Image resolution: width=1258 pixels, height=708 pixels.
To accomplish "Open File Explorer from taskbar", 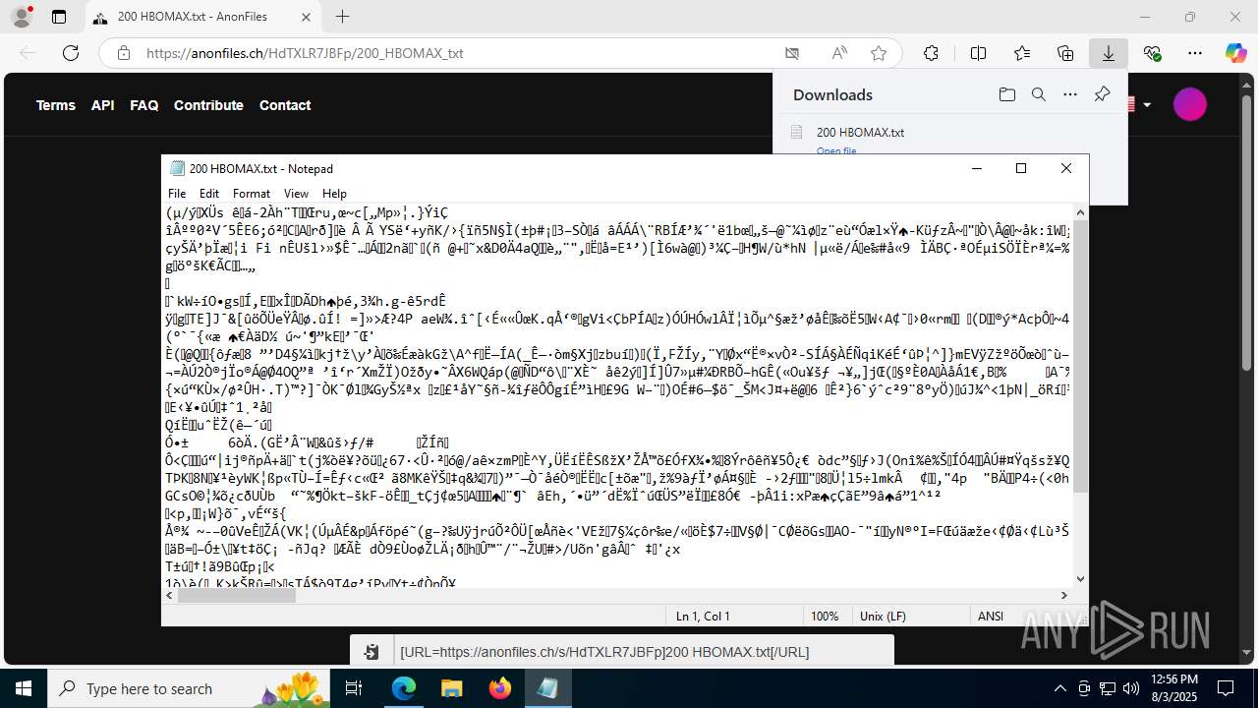I will (x=451, y=688).
